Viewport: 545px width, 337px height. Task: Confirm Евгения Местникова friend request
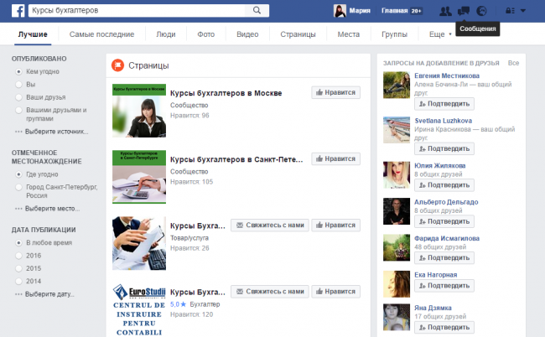point(444,104)
